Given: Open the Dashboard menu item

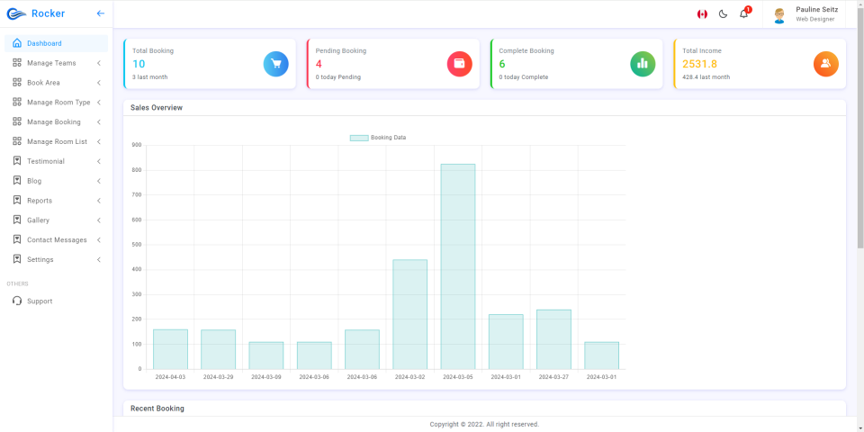Looking at the screenshot, I should (x=56, y=43).
